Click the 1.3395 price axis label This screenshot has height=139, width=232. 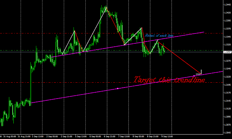228,21
